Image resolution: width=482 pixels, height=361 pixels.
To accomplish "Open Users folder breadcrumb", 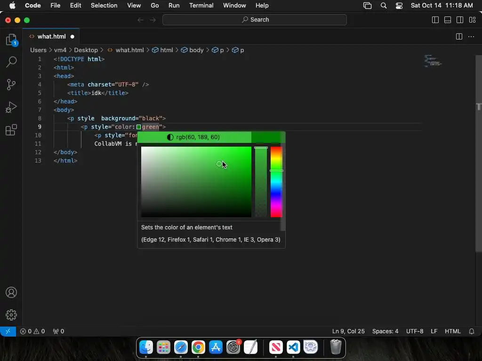I will tap(38, 50).
